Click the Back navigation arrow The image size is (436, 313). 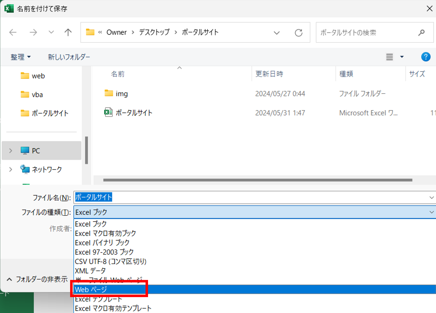point(13,32)
